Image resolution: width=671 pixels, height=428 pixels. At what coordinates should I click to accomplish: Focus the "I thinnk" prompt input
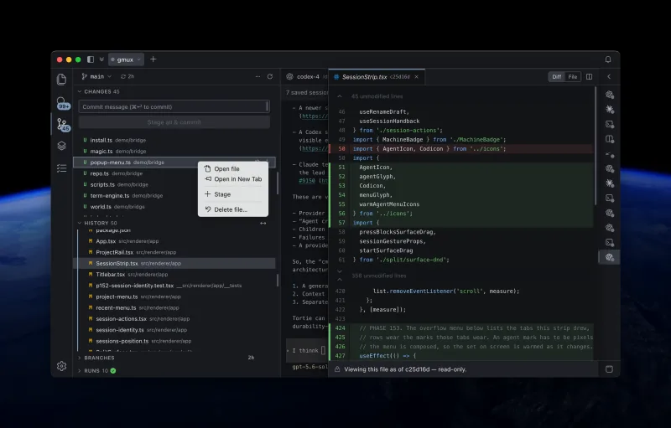(307, 350)
